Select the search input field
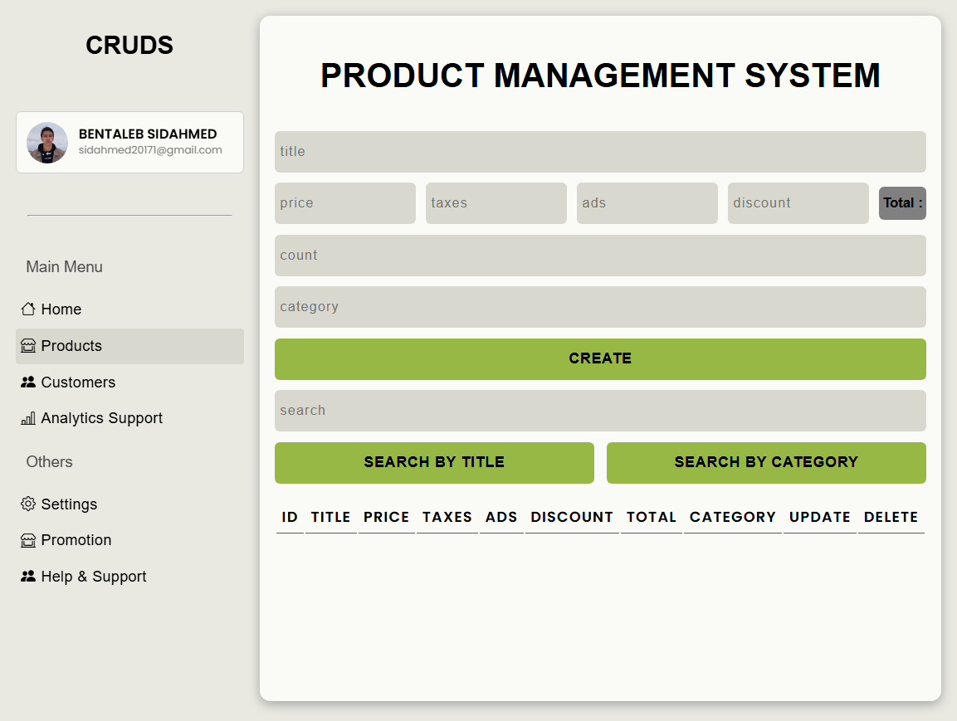Image resolution: width=957 pixels, height=721 pixels. coord(600,410)
